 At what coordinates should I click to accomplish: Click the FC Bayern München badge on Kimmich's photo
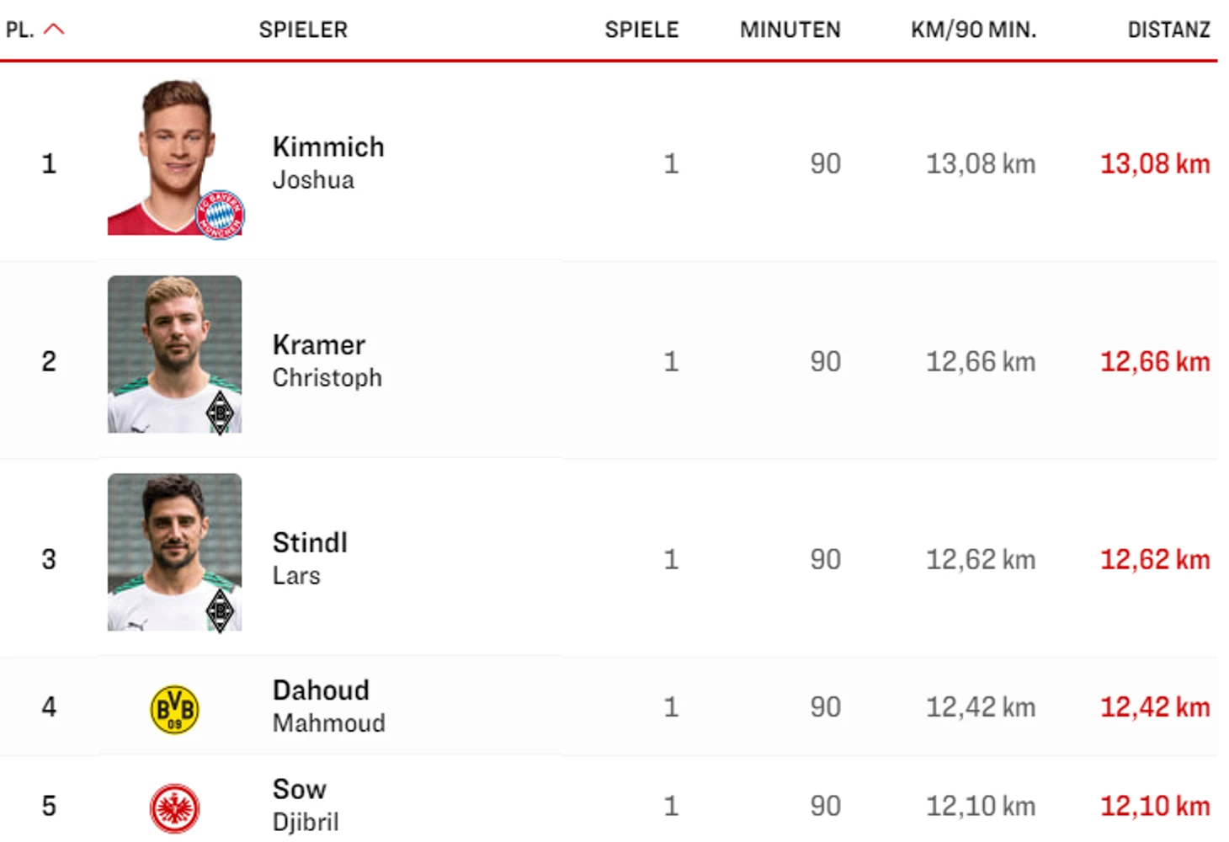[221, 215]
